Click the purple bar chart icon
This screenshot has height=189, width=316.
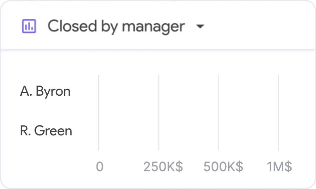(x=29, y=26)
